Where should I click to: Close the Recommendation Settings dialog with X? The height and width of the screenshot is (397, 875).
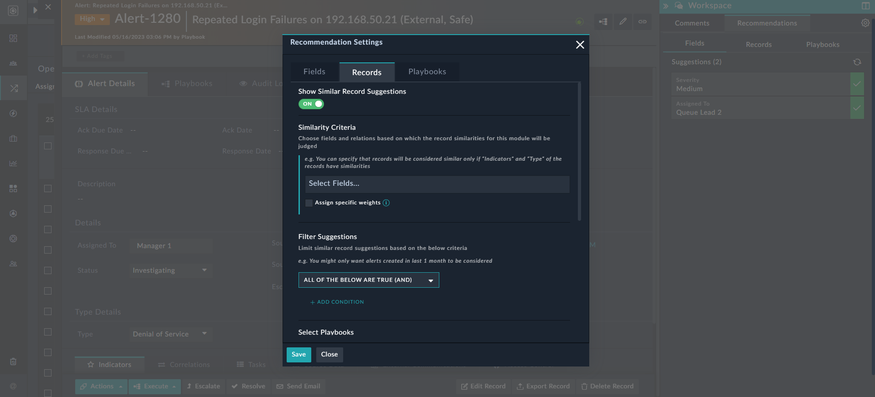580,45
